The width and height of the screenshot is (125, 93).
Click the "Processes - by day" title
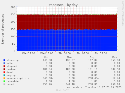click(x=63, y=5)
